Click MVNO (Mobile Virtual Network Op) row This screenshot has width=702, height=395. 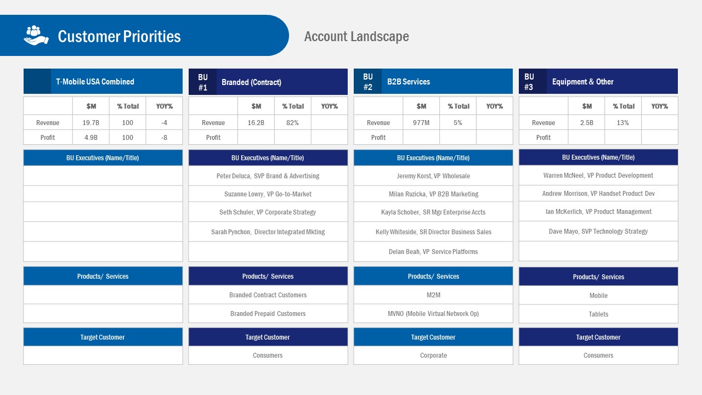tap(433, 314)
